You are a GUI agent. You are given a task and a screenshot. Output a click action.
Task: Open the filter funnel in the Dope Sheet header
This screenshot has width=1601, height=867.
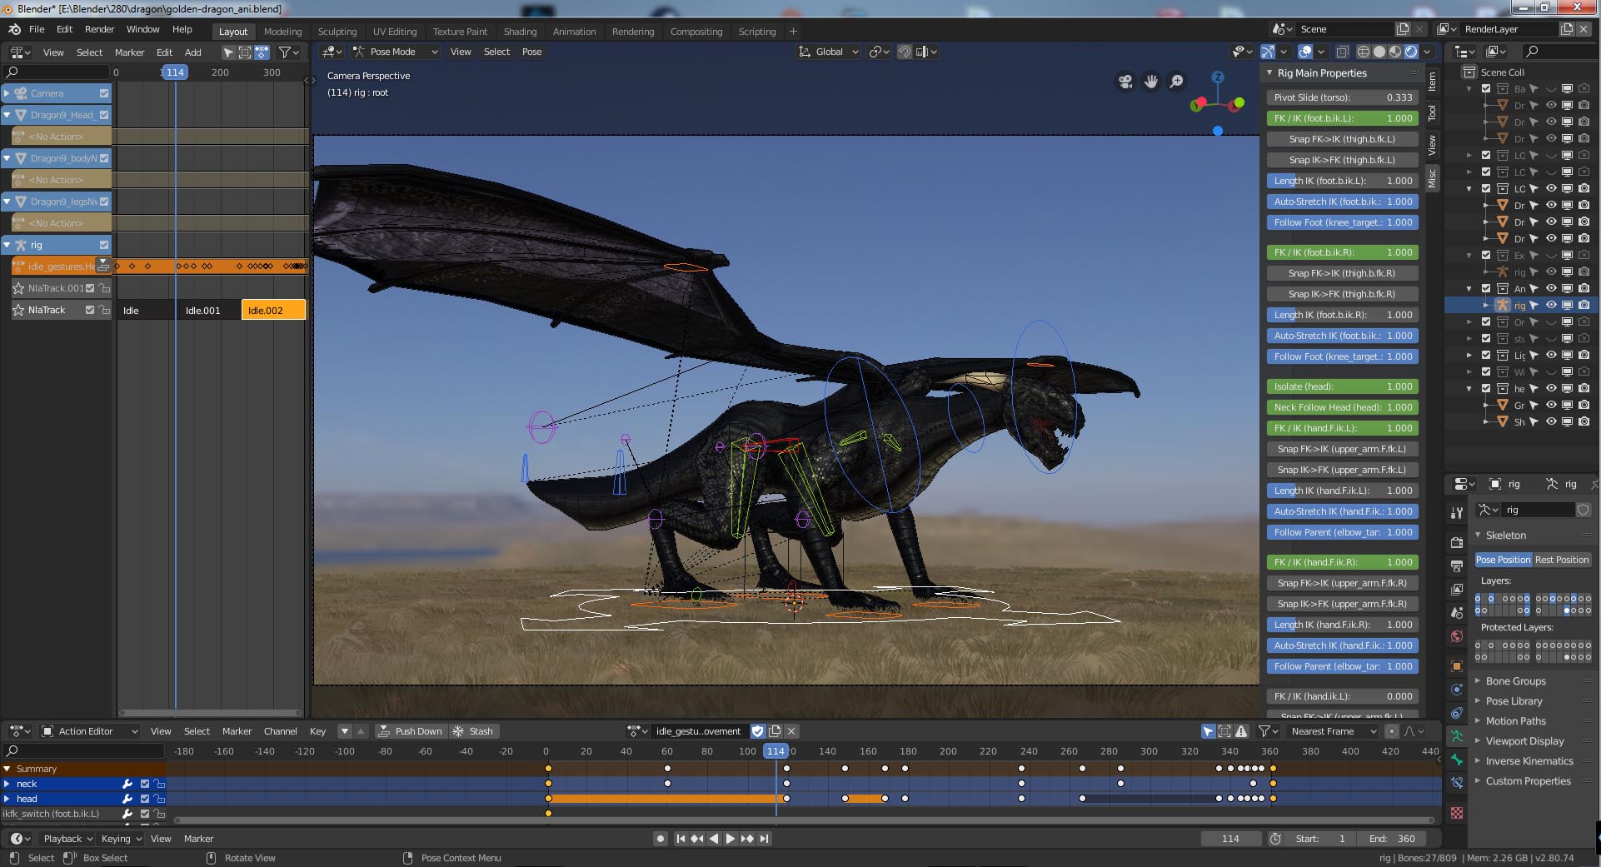tap(1263, 731)
